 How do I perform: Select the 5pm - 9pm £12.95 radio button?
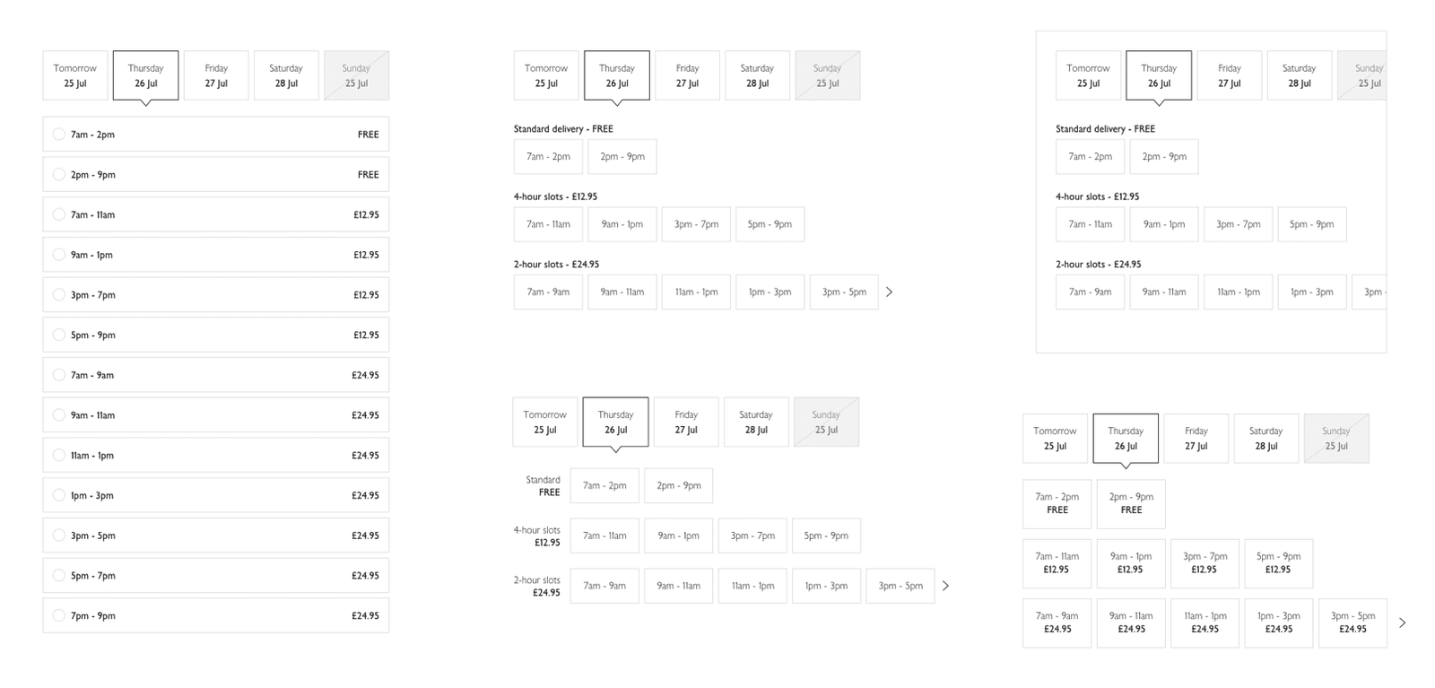point(59,335)
